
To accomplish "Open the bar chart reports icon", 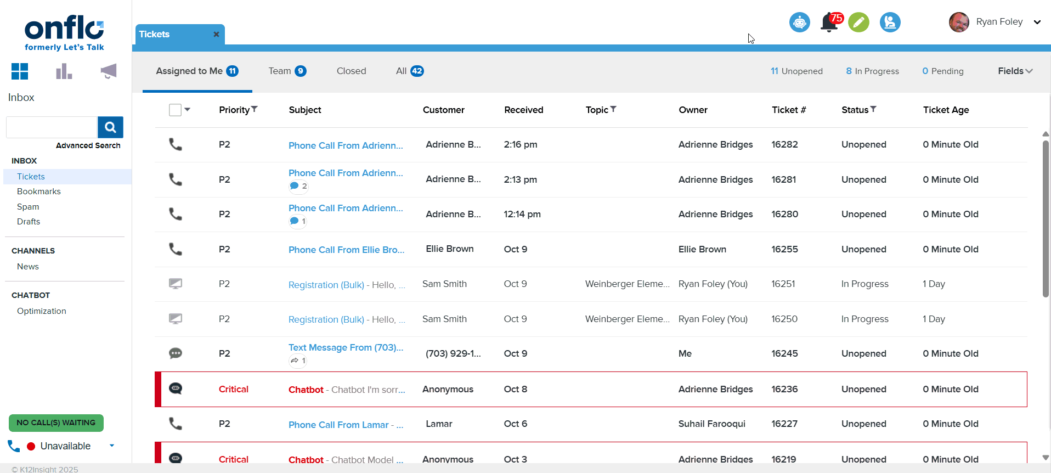I will pyautogui.click(x=64, y=71).
